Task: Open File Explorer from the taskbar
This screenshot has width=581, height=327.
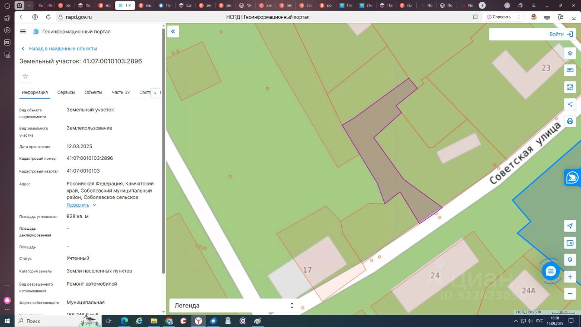Action: (154, 321)
